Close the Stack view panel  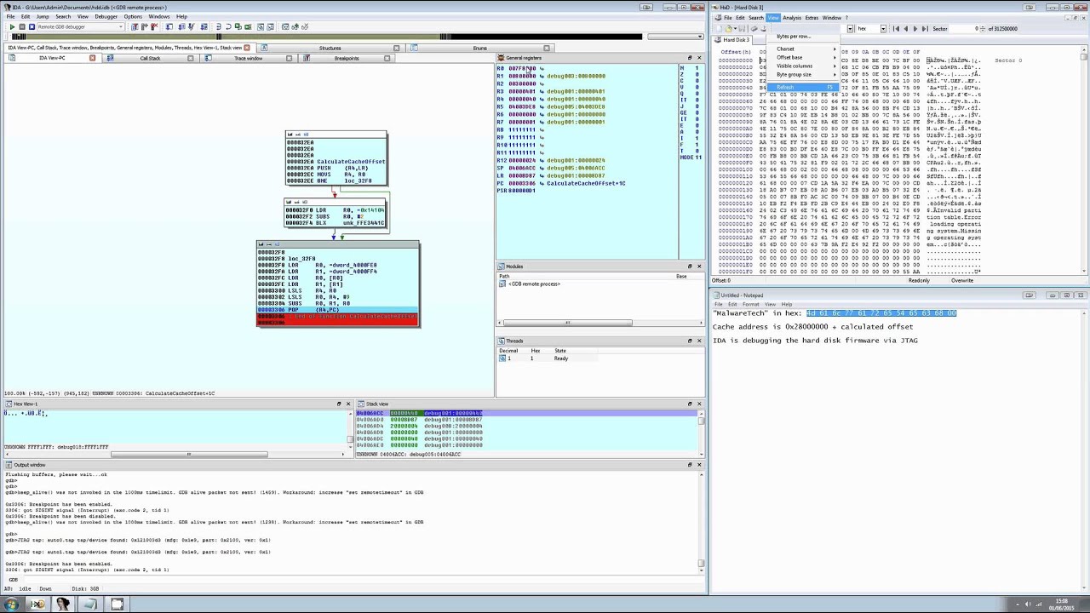(x=699, y=404)
